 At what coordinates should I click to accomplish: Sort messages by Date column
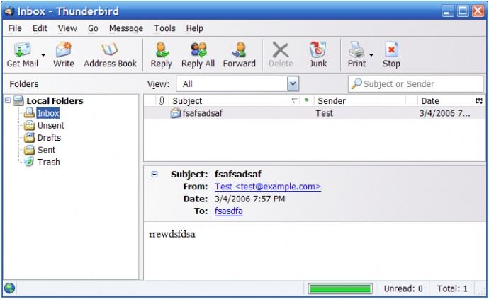click(x=445, y=100)
